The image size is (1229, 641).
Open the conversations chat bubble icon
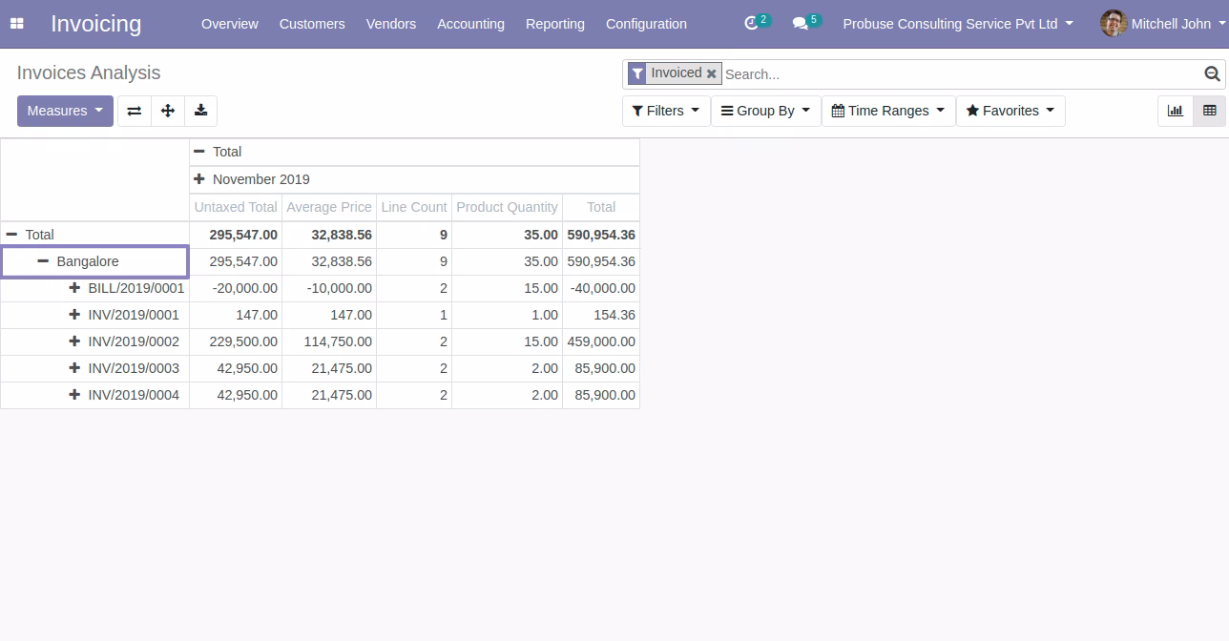pos(801,23)
